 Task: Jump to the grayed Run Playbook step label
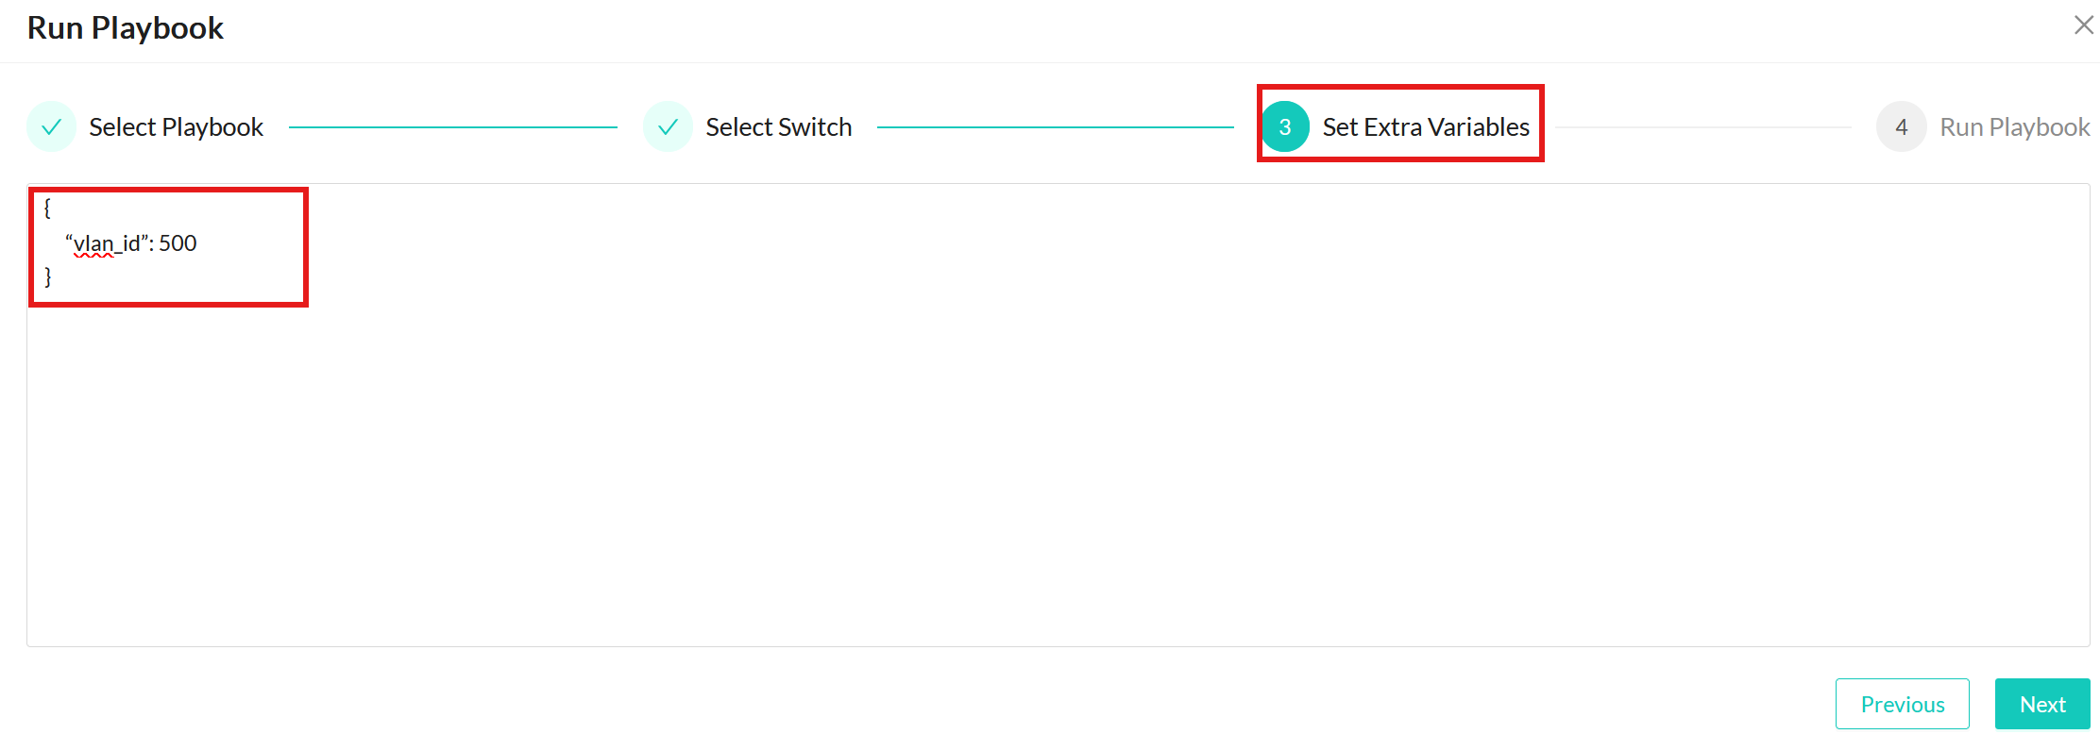(2014, 126)
